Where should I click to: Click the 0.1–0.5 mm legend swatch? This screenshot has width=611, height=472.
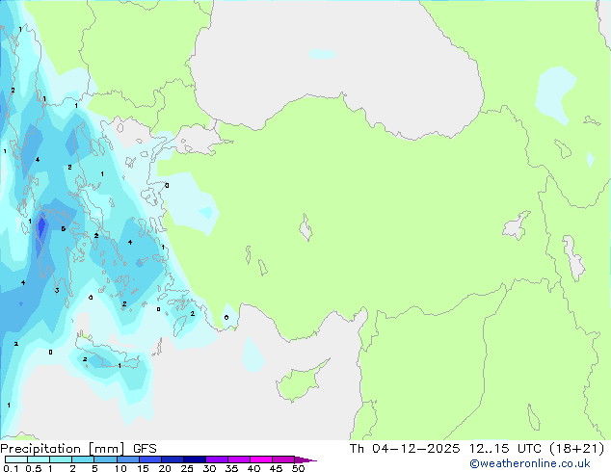click(x=16, y=459)
